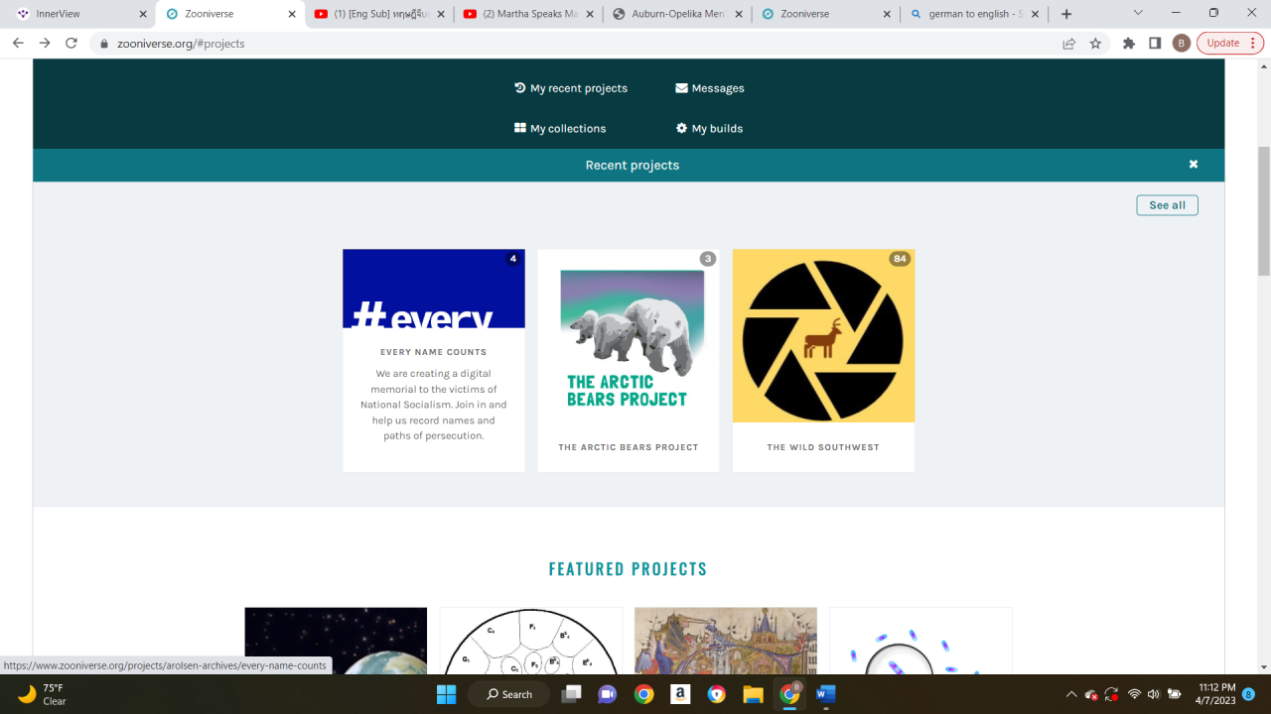Open the Teams chat taskbar icon
Viewport: 1271px width, 714px height.
tap(608, 694)
